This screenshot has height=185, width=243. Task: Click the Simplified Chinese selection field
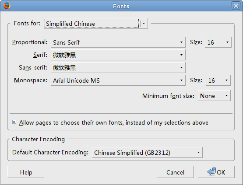tap(92, 24)
